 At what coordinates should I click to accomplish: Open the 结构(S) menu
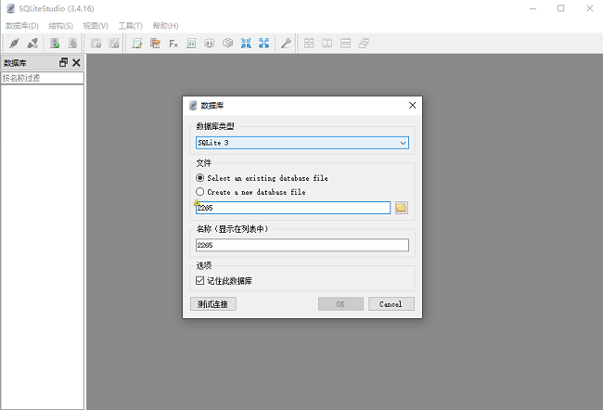[60, 26]
